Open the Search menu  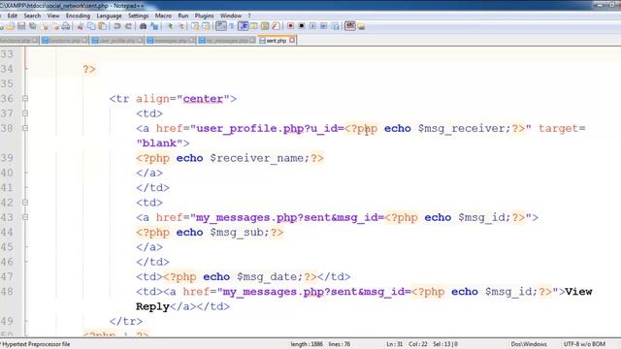pos(32,16)
